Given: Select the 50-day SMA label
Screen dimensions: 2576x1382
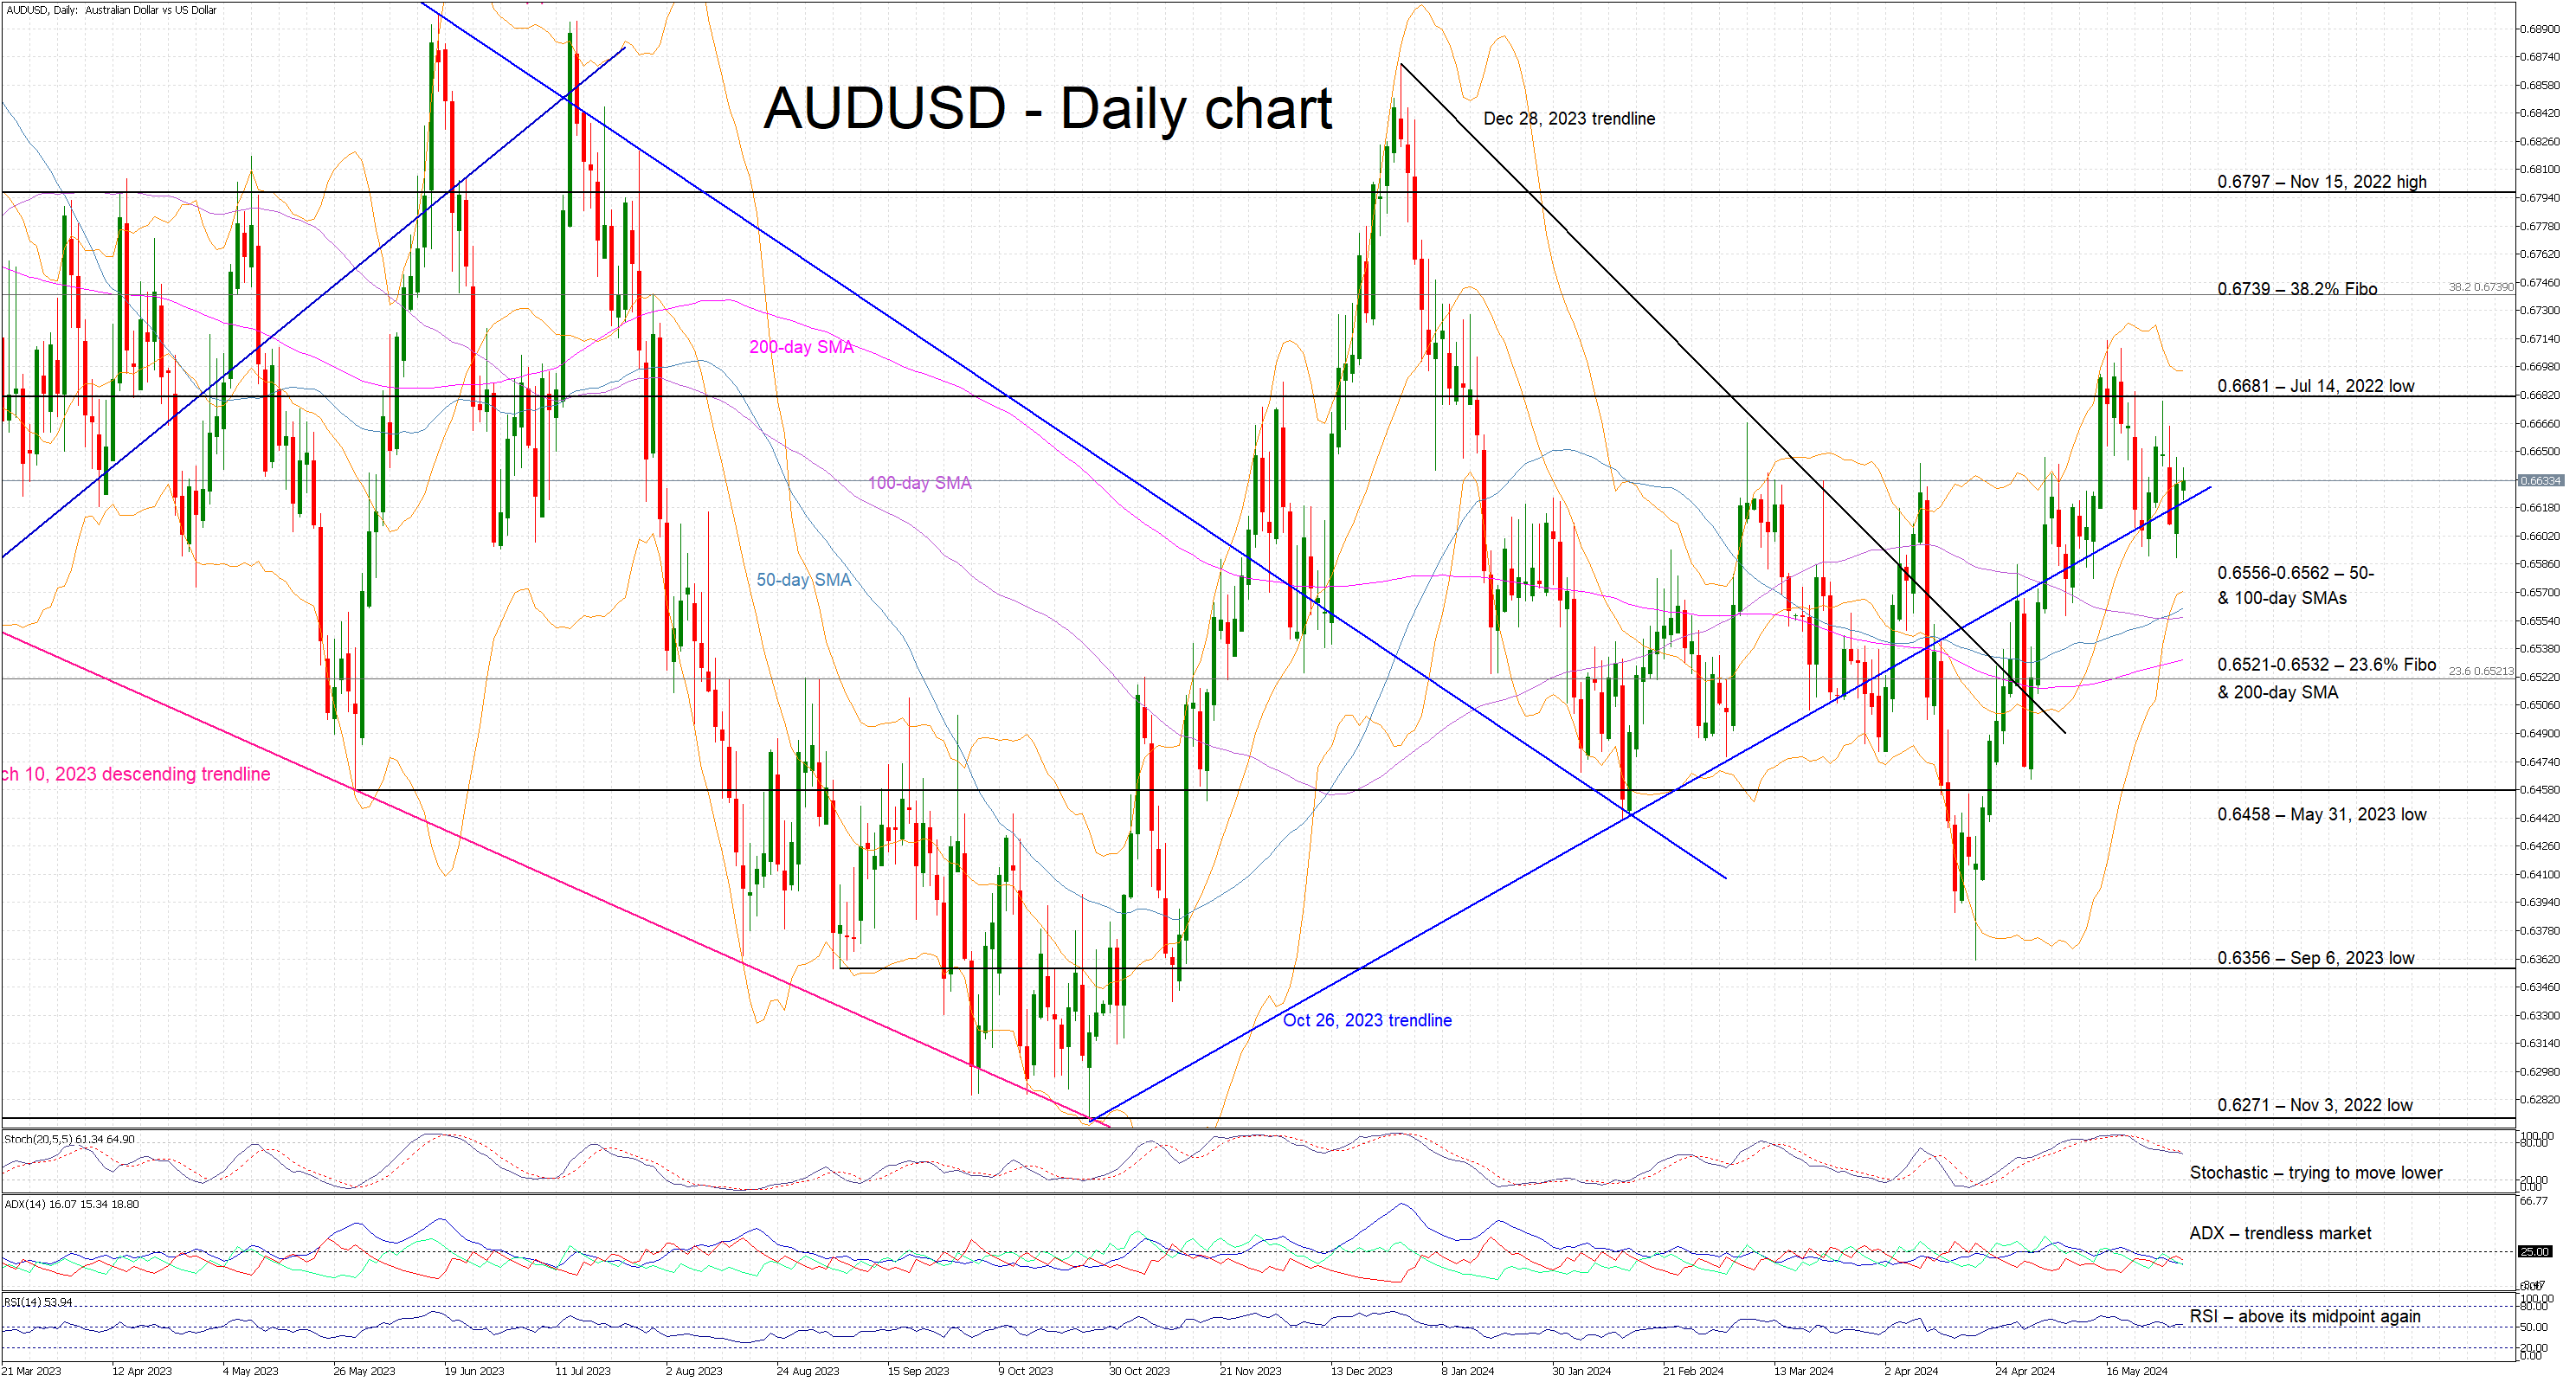Looking at the screenshot, I should [803, 580].
